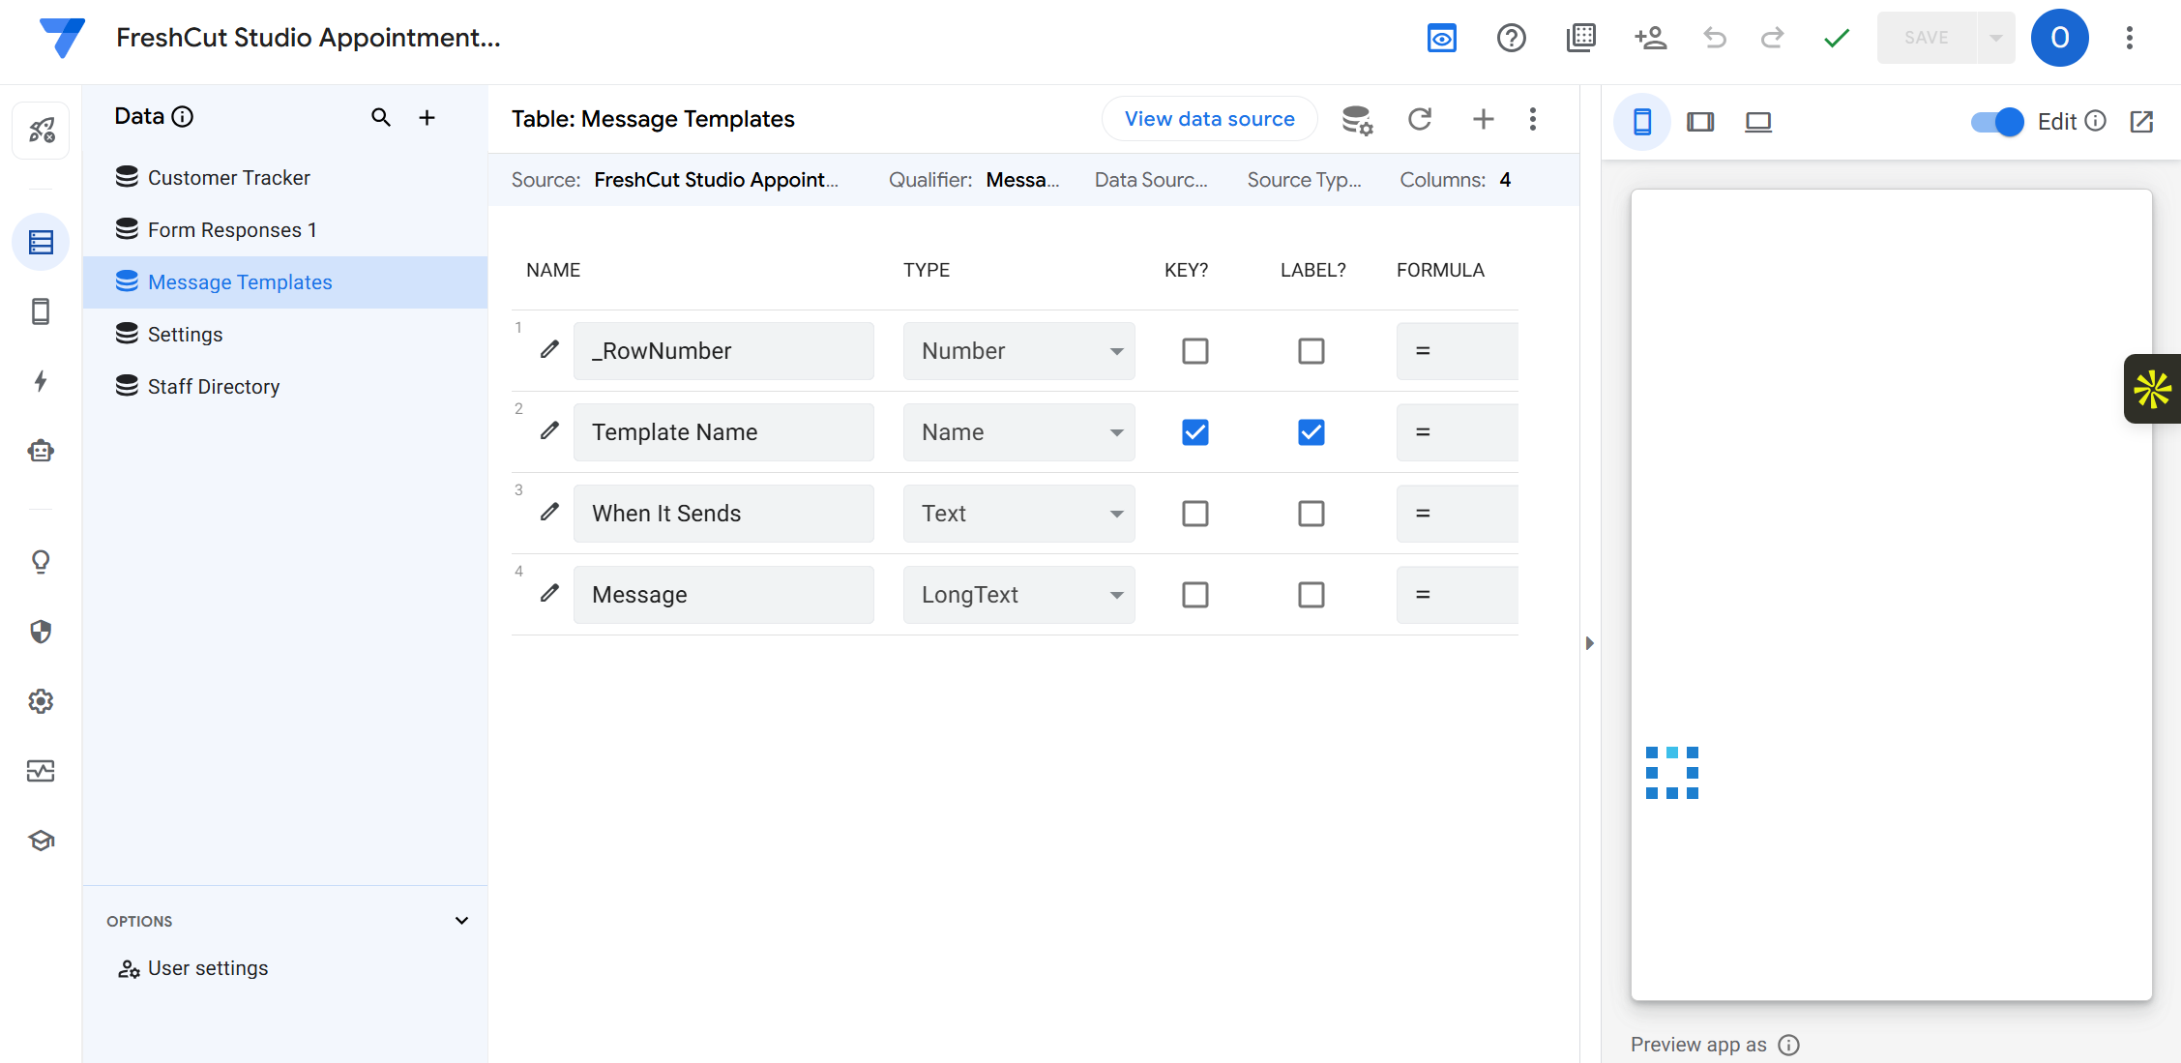Open the Settings gear sidebar icon

coord(41,701)
